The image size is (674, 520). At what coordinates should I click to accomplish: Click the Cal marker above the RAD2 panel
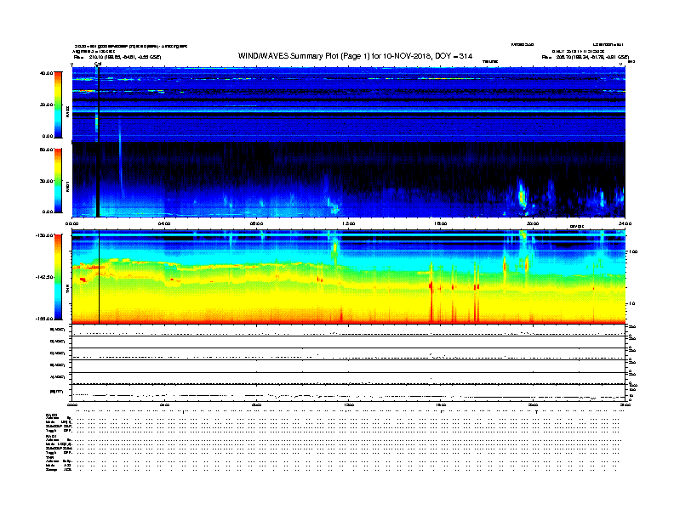[98, 65]
